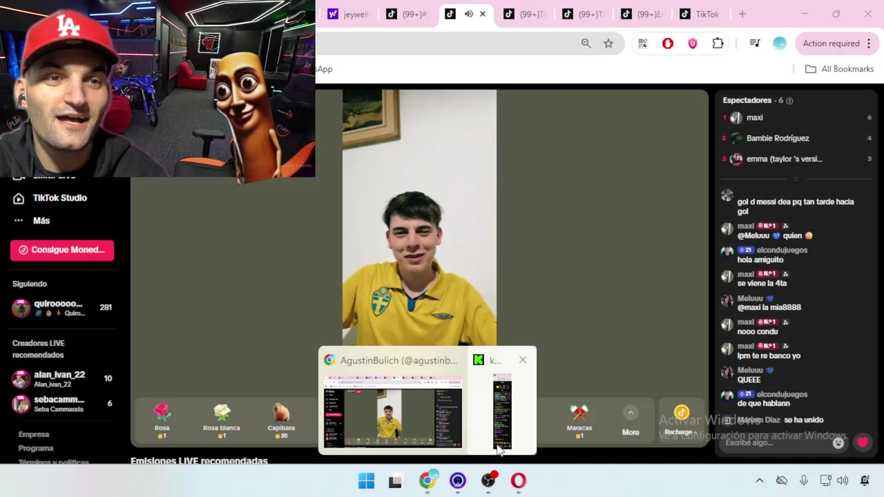
Task: Open the network tray icon
Action: (x=826, y=480)
